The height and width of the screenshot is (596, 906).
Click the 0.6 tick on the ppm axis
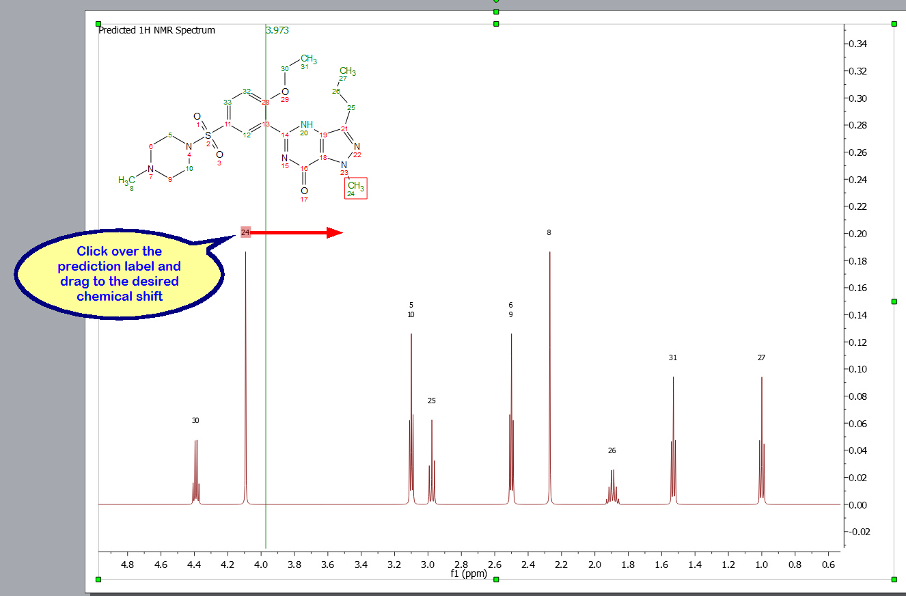pos(829,565)
